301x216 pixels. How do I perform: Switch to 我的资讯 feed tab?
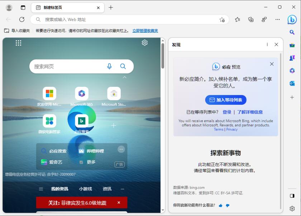tap(59, 189)
